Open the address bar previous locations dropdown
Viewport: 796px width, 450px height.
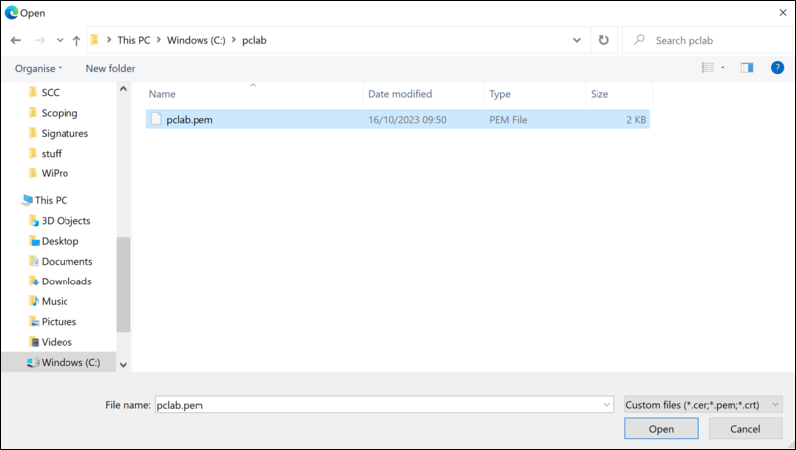[577, 41]
